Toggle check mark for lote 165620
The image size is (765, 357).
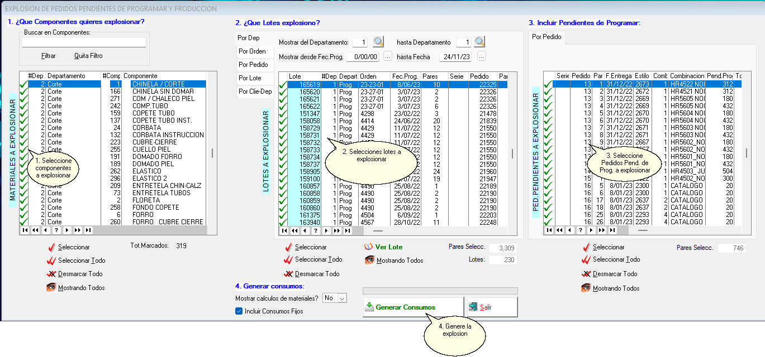(x=283, y=91)
